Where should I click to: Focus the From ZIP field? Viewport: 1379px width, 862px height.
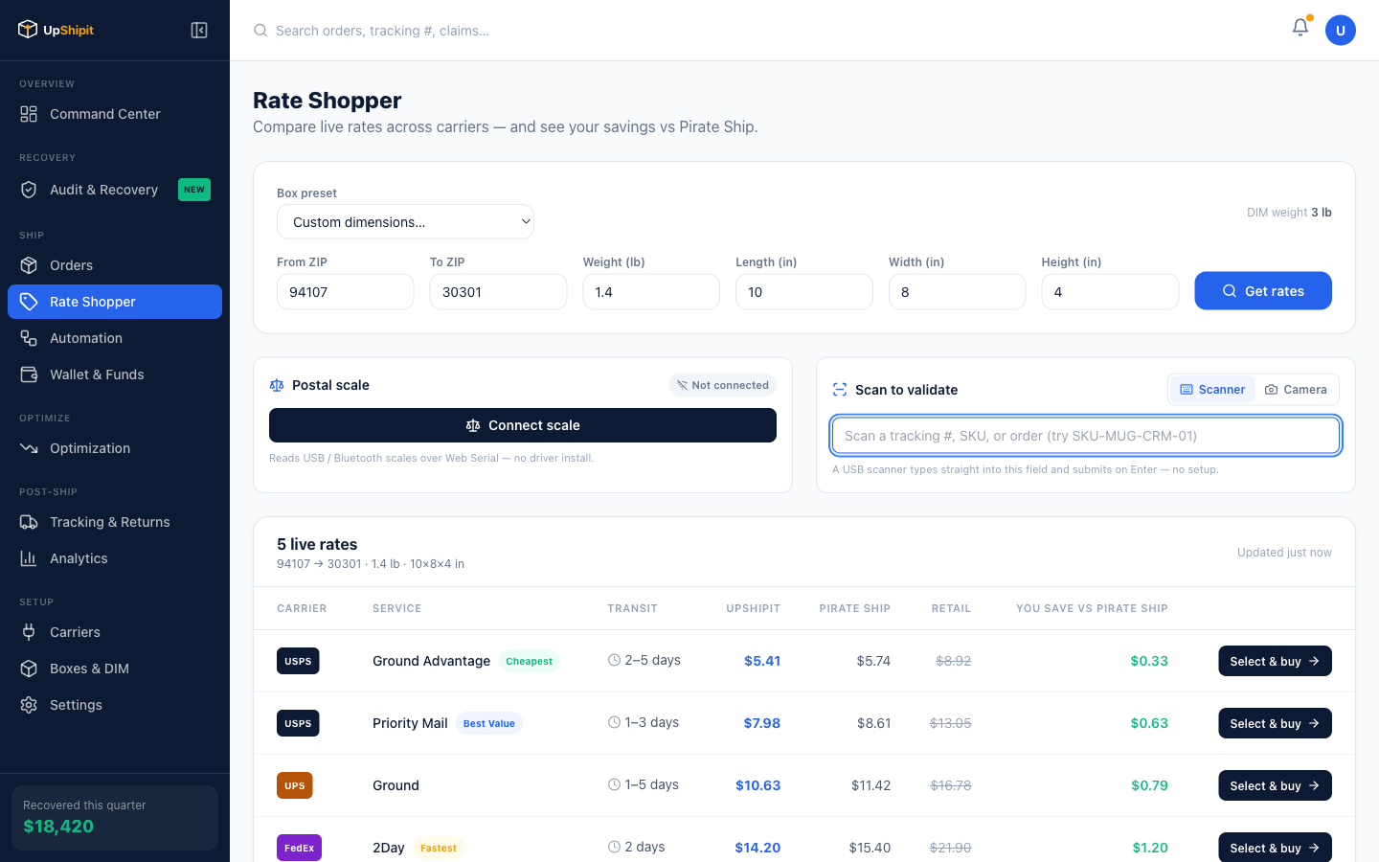(x=345, y=292)
